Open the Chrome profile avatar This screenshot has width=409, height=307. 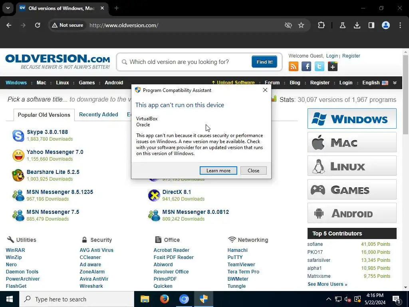coord(385,25)
